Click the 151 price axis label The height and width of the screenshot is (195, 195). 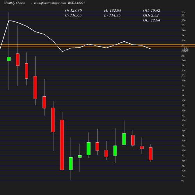point(183,126)
